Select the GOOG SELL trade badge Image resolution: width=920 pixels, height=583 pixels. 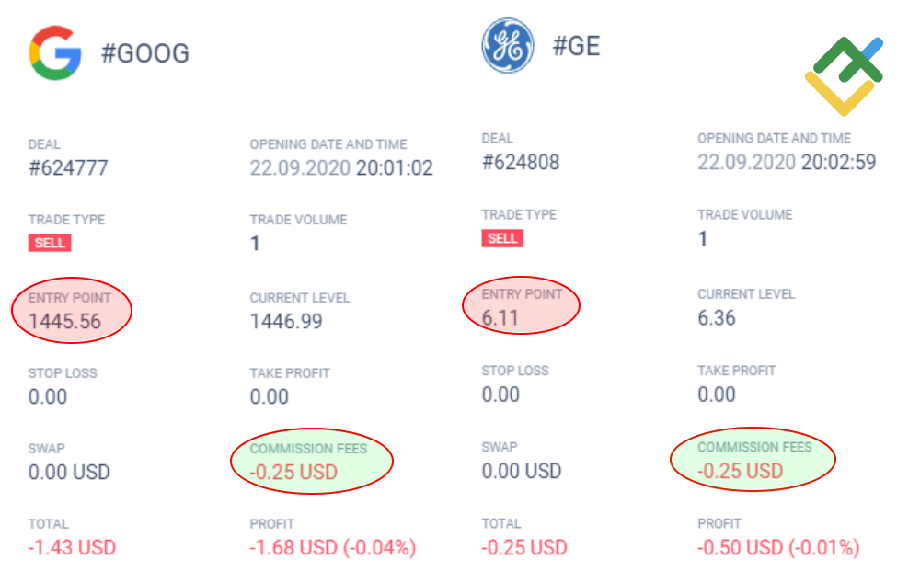click(x=50, y=244)
